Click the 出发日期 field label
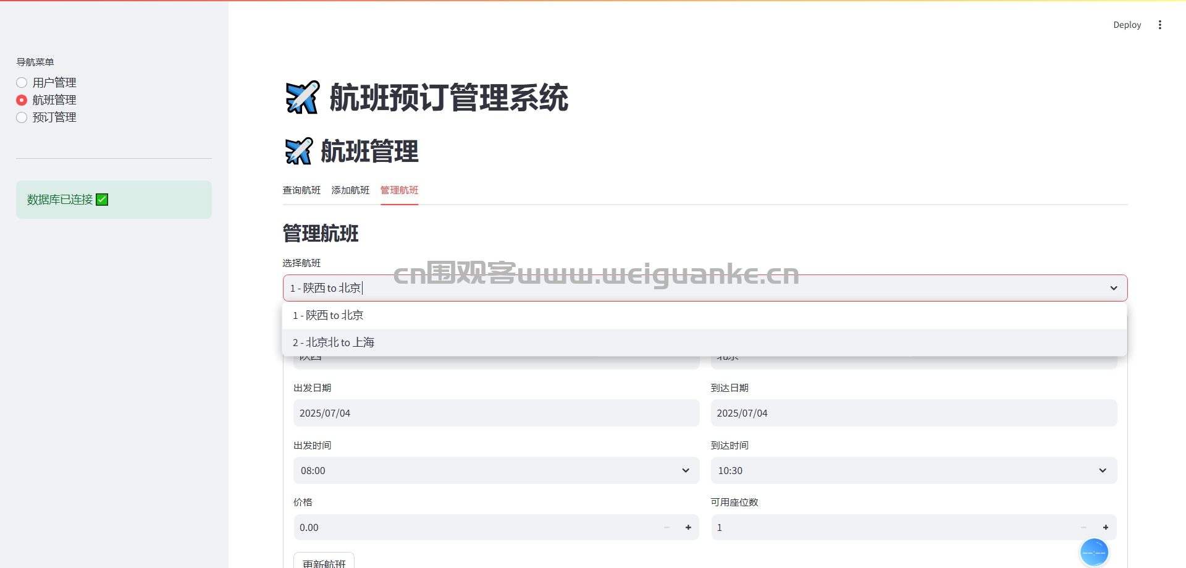This screenshot has width=1186, height=568. (x=313, y=388)
